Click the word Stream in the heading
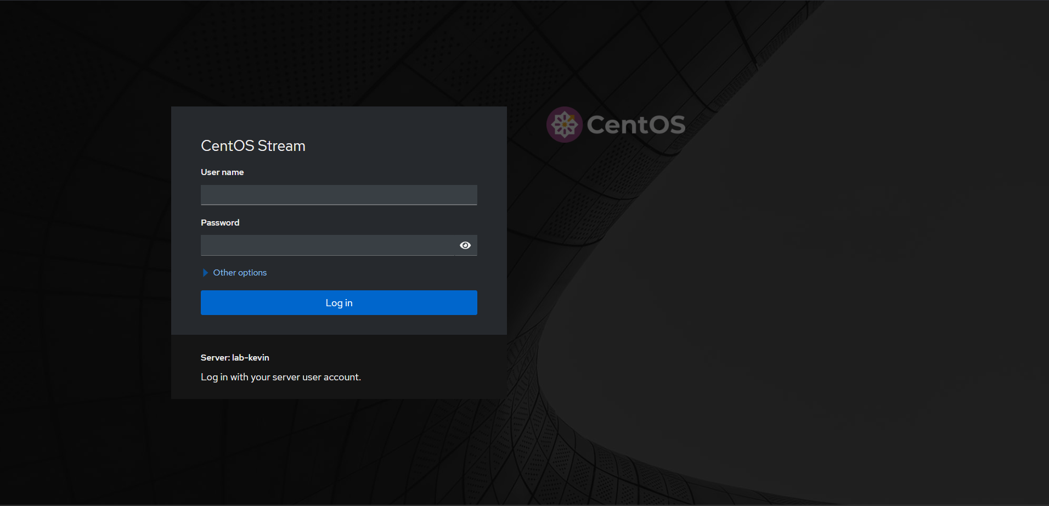 (281, 146)
